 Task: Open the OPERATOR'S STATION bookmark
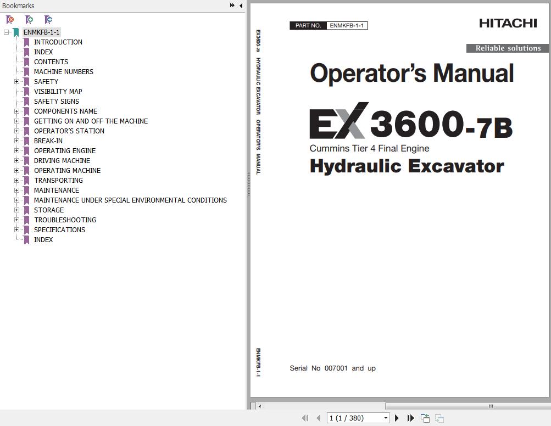pos(69,131)
